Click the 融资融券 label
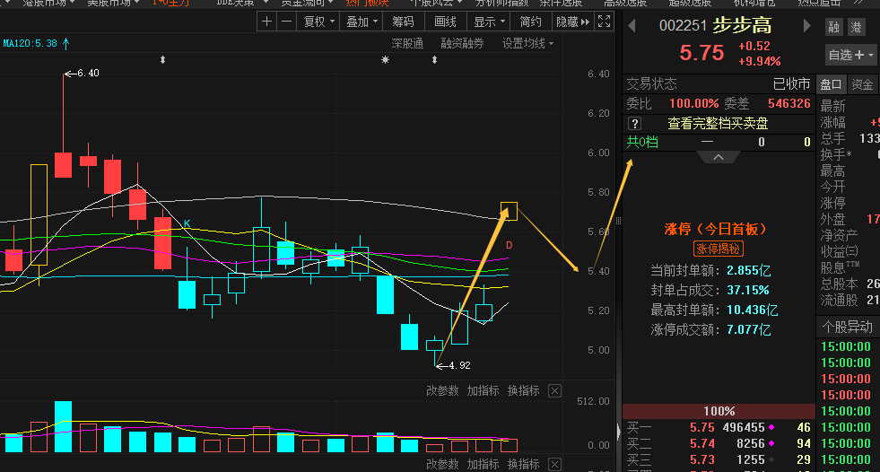 (x=461, y=43)
